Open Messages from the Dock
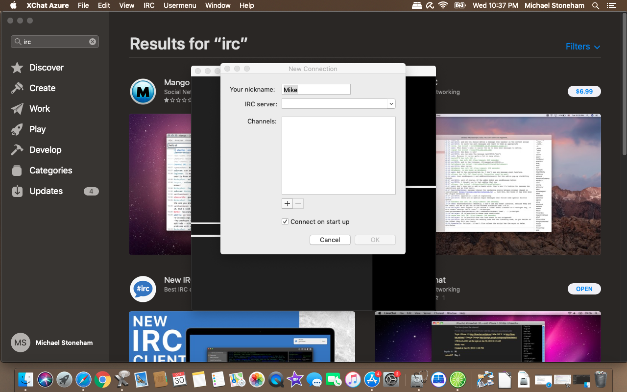The height and width of the screenshot is (392, 627). (314, 379)
